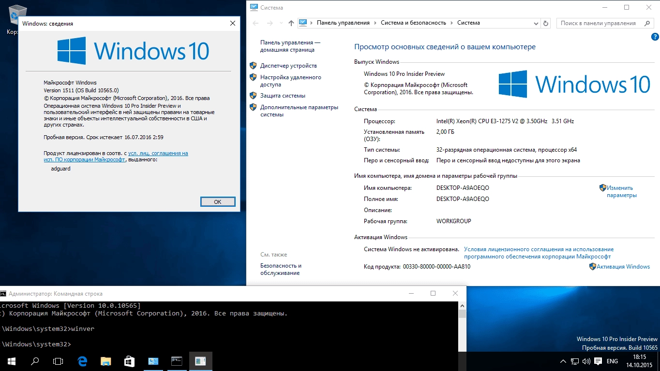Click System window title icon
This screenshot has height=371, width=660.
(x=254, y=8)
